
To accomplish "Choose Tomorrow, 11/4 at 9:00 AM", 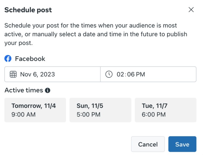I will (35, 110).
